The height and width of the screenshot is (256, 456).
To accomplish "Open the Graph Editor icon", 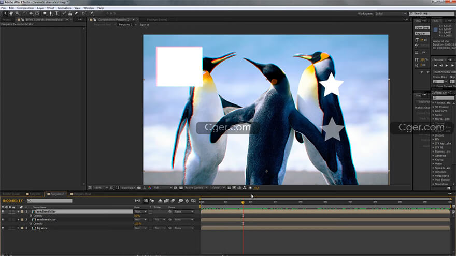I will coord(193,201).
